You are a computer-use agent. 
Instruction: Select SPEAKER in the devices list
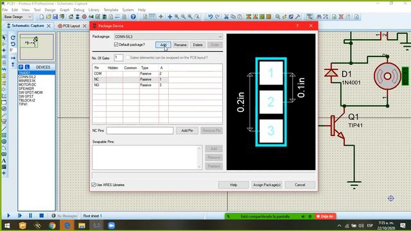coord(26,89)
